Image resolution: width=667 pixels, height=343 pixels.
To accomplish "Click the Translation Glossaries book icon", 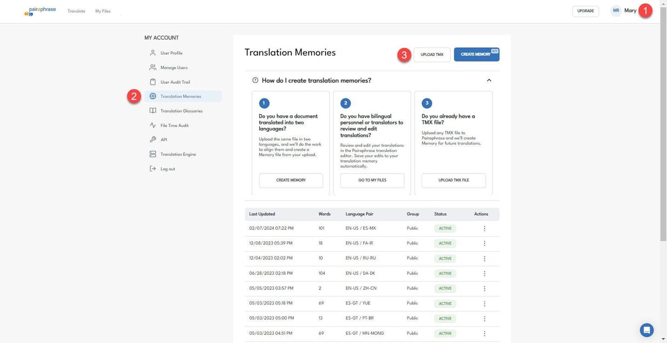I will pyautogui.click(x=153, y=111).
